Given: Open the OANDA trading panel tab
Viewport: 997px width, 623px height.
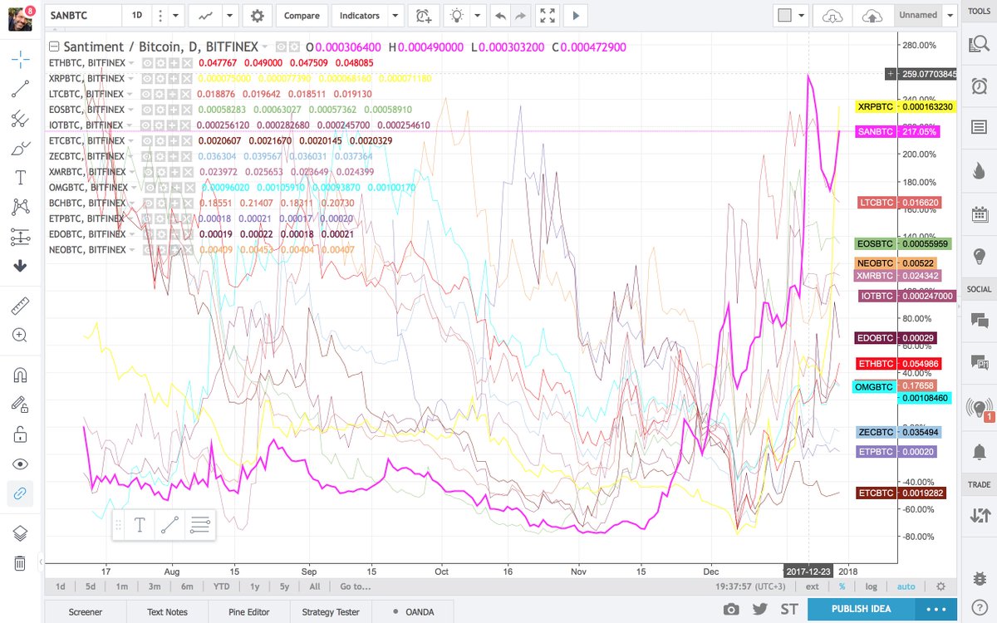Looking at the screenshot, I should click(413, 612).
